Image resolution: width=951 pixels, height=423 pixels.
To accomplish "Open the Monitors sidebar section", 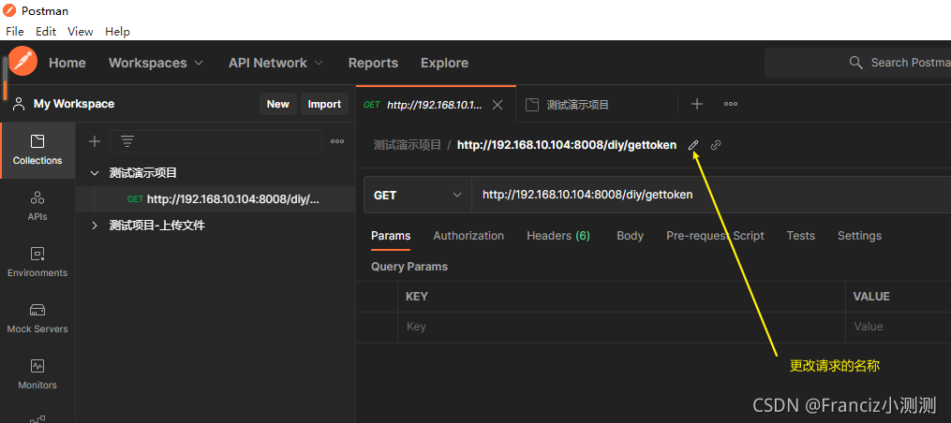I will pyautogui.click(x=37, y=374).
